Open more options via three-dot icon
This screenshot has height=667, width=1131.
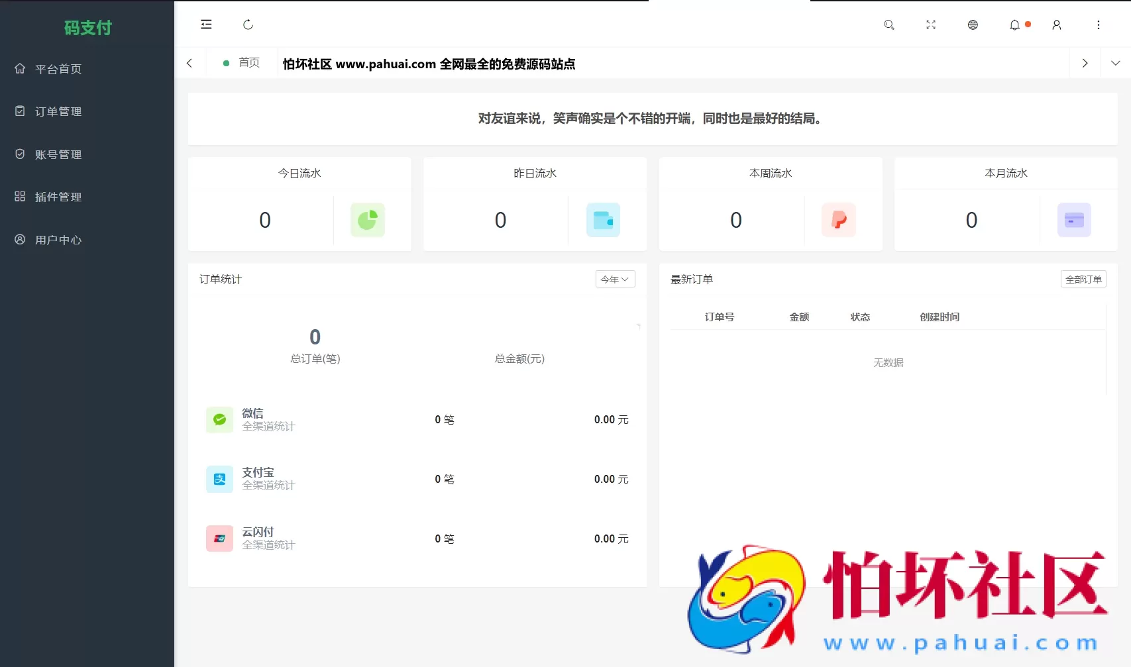pyautogui.click(x=1099, y=25)
